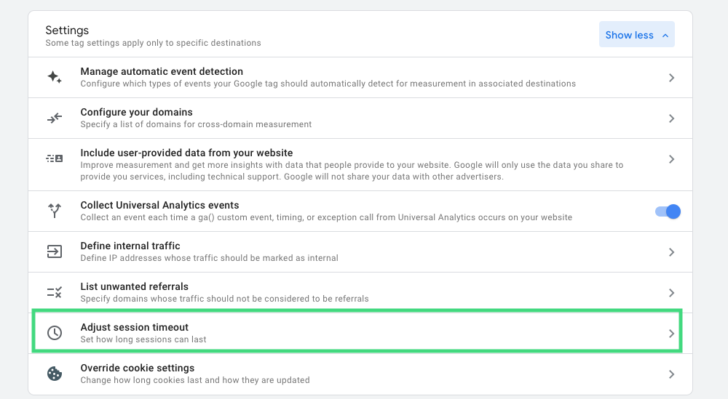The width and height of the screenshot is (728, 399).
Task: Click the sparkle icon for automatic event detection
Action: pos(55,78)
